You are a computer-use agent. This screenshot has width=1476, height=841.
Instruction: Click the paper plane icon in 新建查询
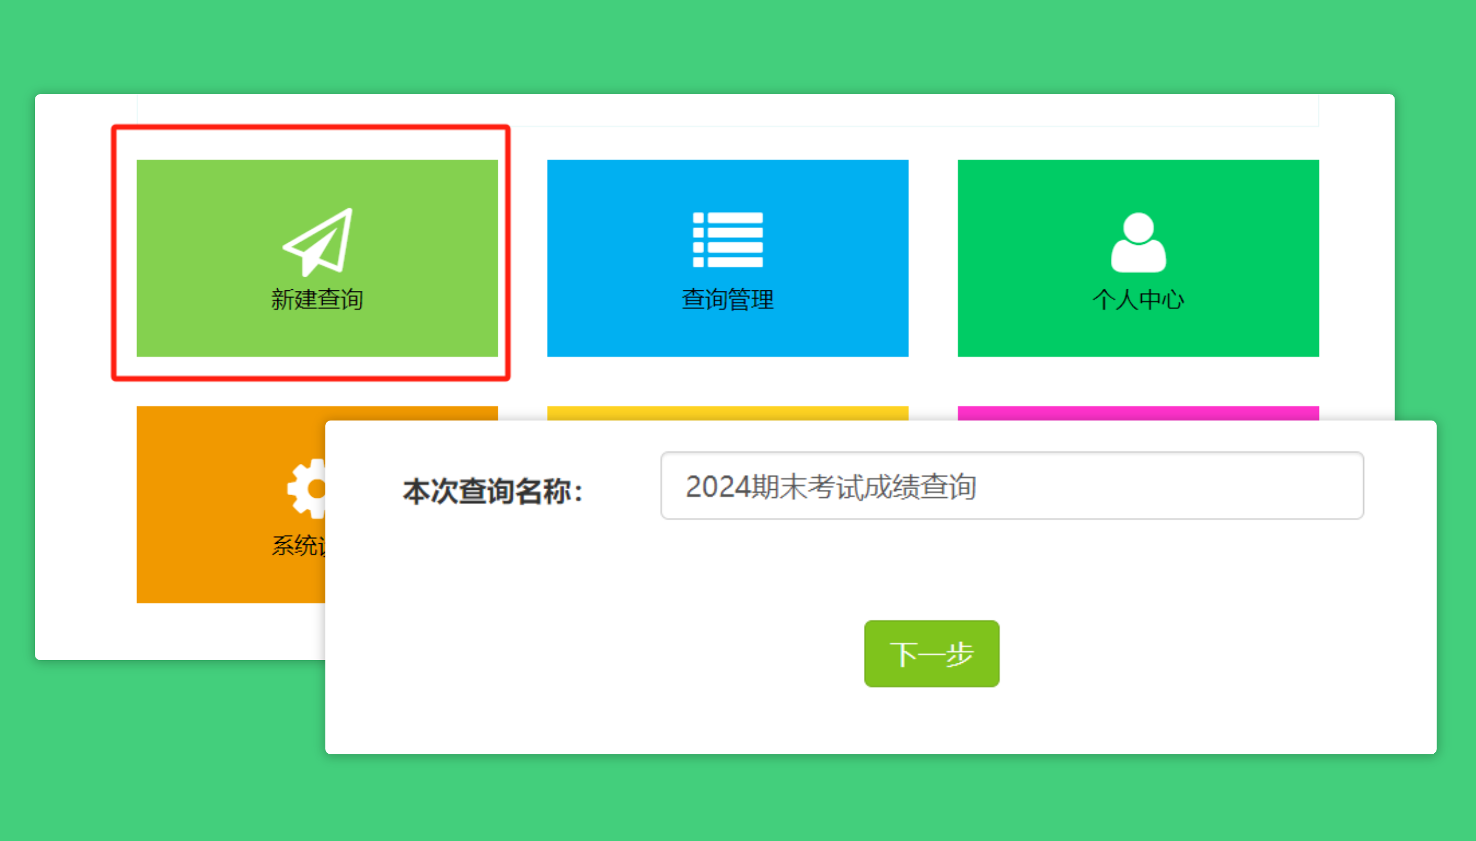click(318, 242)
